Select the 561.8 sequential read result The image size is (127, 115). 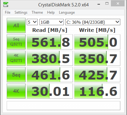[50, 42]
